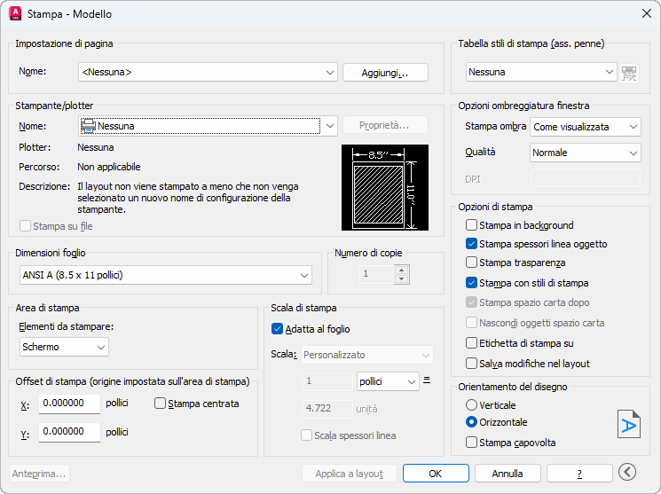
Task: Toggle Stampa centrata checkbox
Action: [x=161, y=404]
